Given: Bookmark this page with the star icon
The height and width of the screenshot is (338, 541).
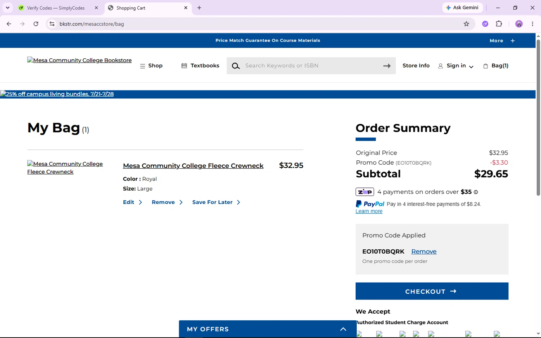Looking at the screenshot, I should 466,24.
